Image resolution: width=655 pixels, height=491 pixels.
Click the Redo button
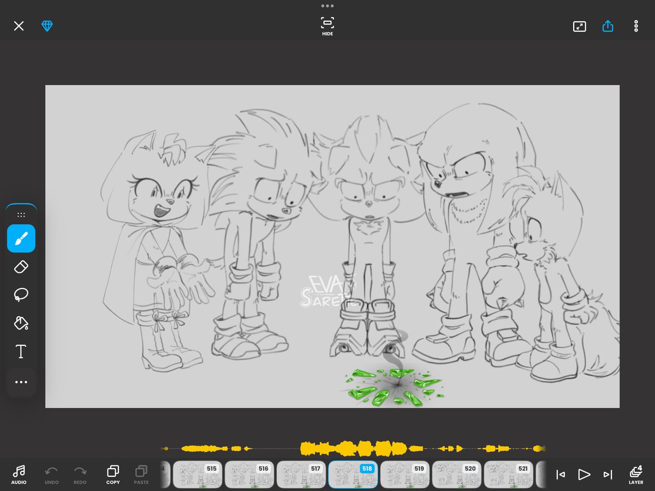click(x=80, y=475)
